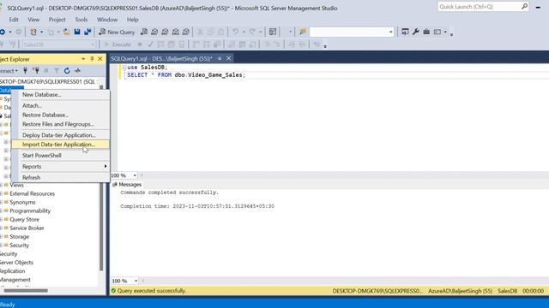Switch to the SQLQuery1.sql editor tab
Screen dimensions: 549x308
pos(161,58)
